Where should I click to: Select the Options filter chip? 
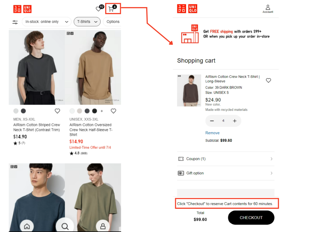click(x=113, y=22)
